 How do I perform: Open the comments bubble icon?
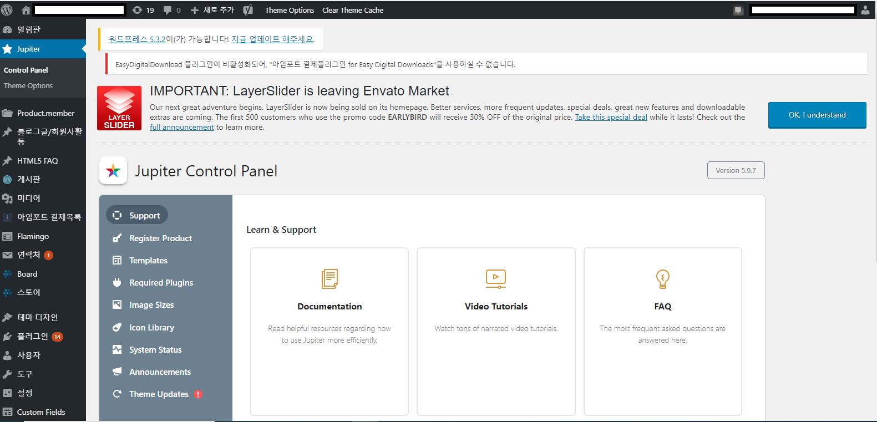pos(172,10)
